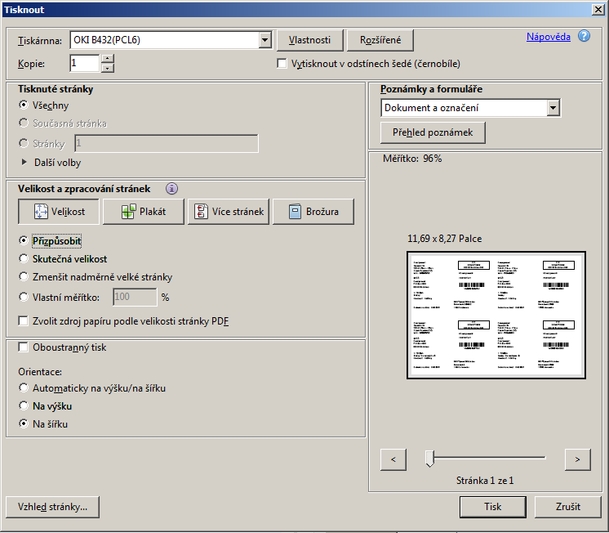Open the Nápověda help link

coord(548,37)
